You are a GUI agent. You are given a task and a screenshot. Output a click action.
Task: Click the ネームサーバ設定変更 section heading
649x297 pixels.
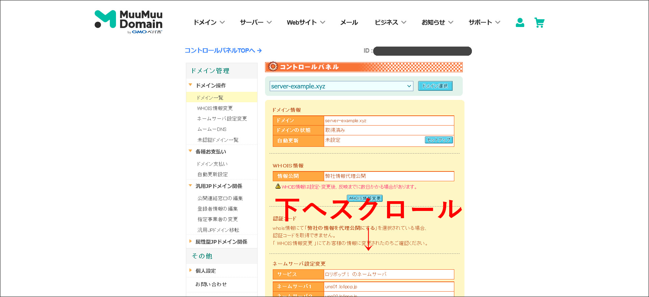[299, 264]
